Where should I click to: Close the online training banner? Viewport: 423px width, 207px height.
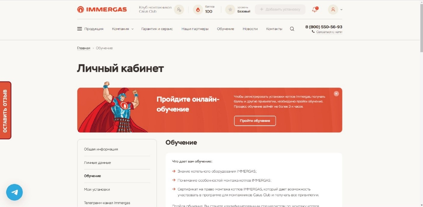(x=336, y=94)
